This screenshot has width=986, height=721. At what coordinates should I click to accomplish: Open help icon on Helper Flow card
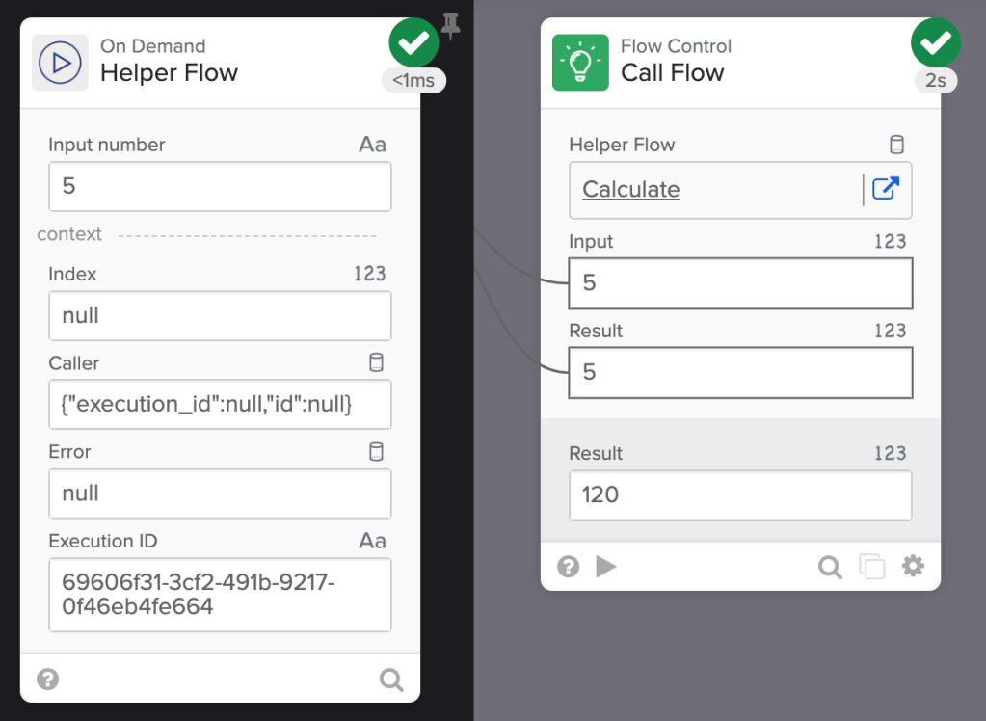(47, 680)
